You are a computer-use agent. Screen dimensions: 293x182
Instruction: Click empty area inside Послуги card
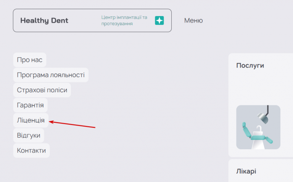262,86
